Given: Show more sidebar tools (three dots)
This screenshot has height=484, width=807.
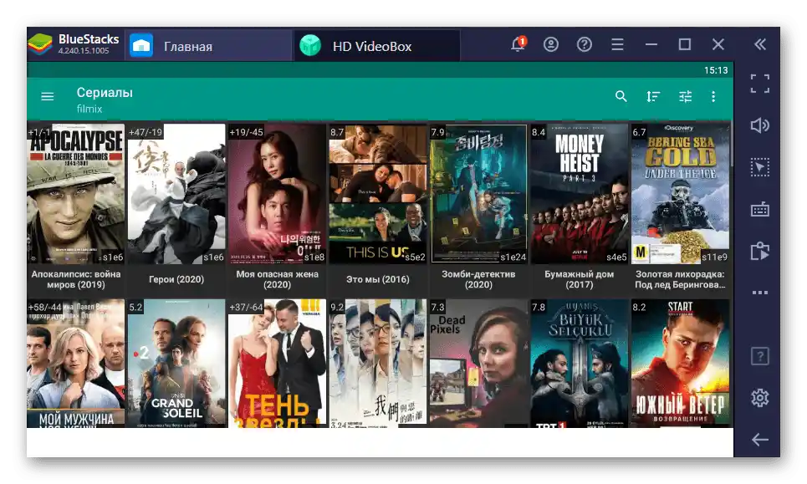Looking at the screenshot, I should coord(760,293).
